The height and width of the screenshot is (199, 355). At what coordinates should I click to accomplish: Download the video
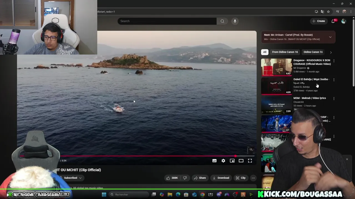(221, 178)
